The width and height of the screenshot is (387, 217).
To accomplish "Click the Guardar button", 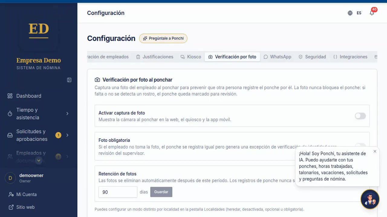I will click(x=161, y=192).
